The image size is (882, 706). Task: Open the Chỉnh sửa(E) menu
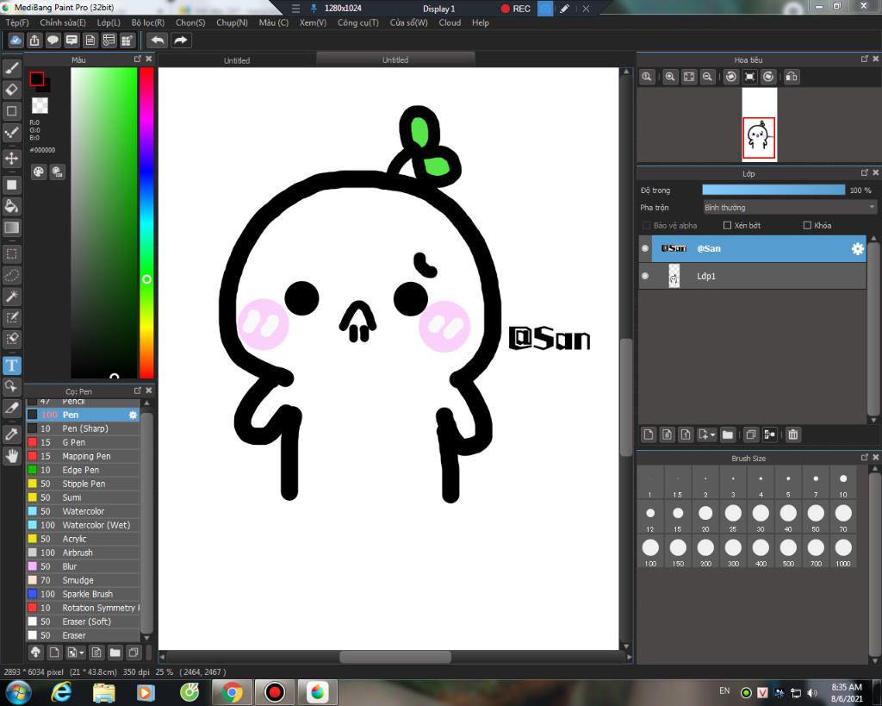pyautogui.click(x=63, y=23)
